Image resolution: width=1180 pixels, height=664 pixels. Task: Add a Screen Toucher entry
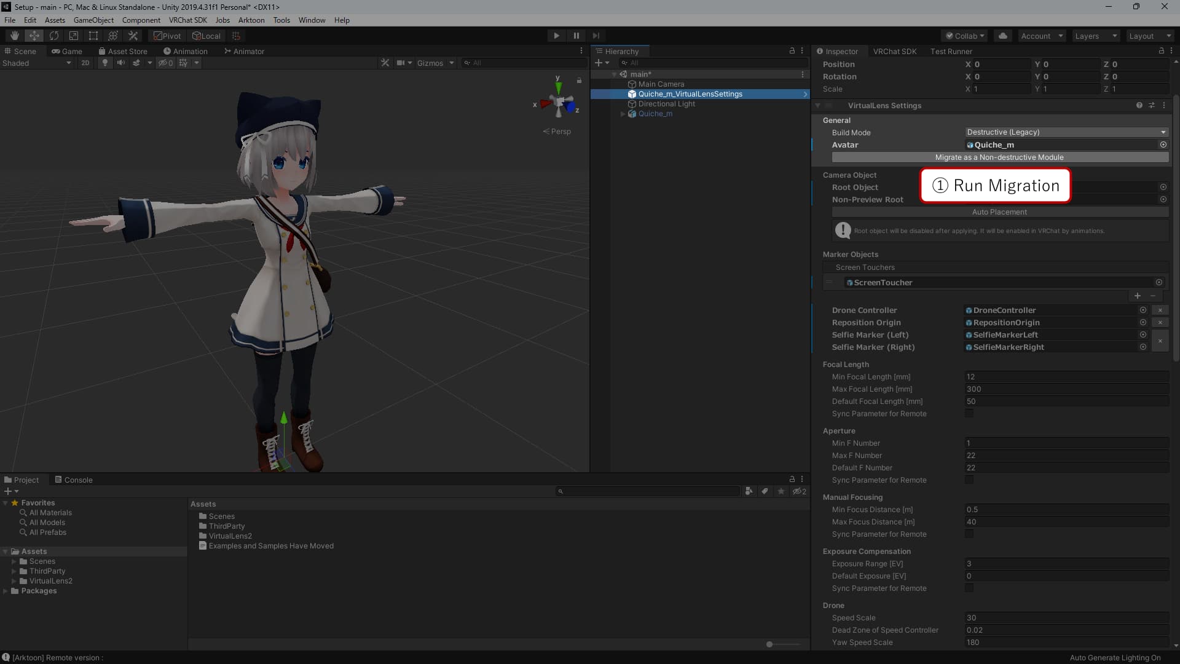point(1138,296)
